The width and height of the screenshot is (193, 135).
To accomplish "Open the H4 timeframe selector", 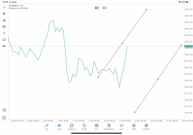I will point(4,46).
